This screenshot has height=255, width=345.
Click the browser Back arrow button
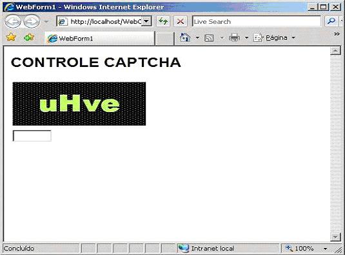(12, 21)
